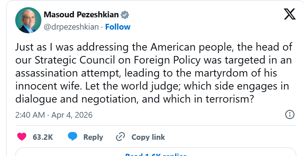
Task: Open the info icon beside timestamp
Action: click(x=290, y=115)
